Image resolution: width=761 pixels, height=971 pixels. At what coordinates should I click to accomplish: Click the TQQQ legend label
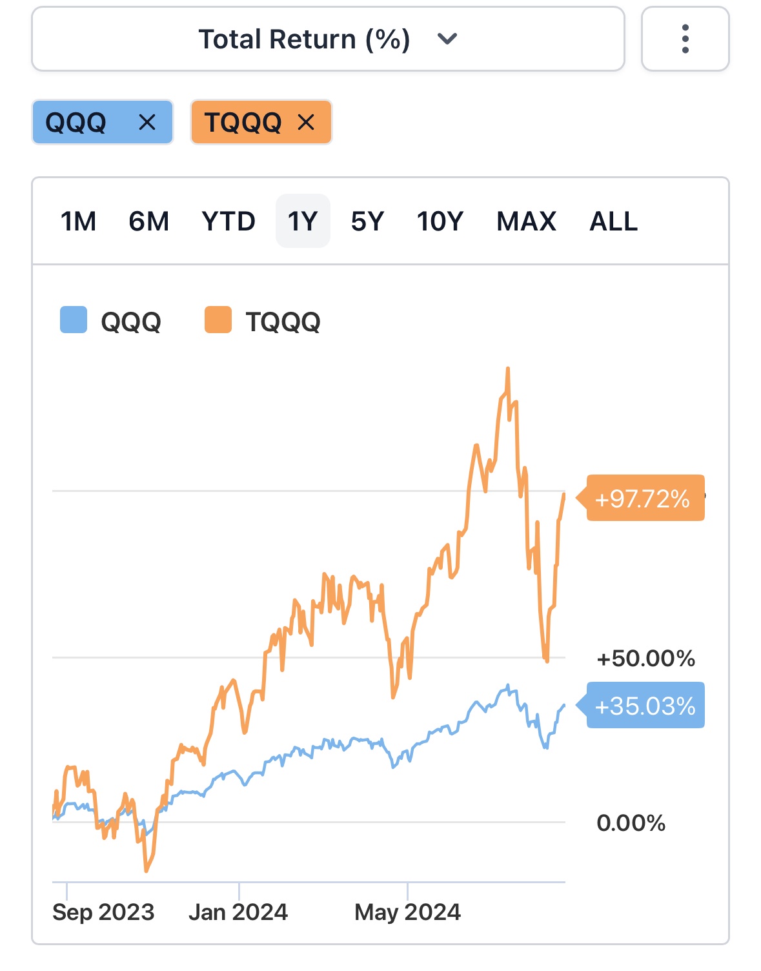pyautogui.click(x=283, y=322)
